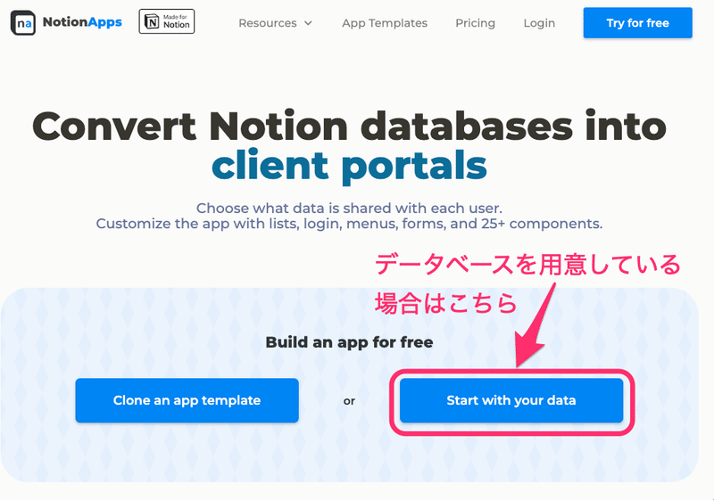Image resolution: width=714 pixels, height=500 pixels.
Task: Click the 'Convert Notion databases into' heading
Action: (x=349, y=127)
